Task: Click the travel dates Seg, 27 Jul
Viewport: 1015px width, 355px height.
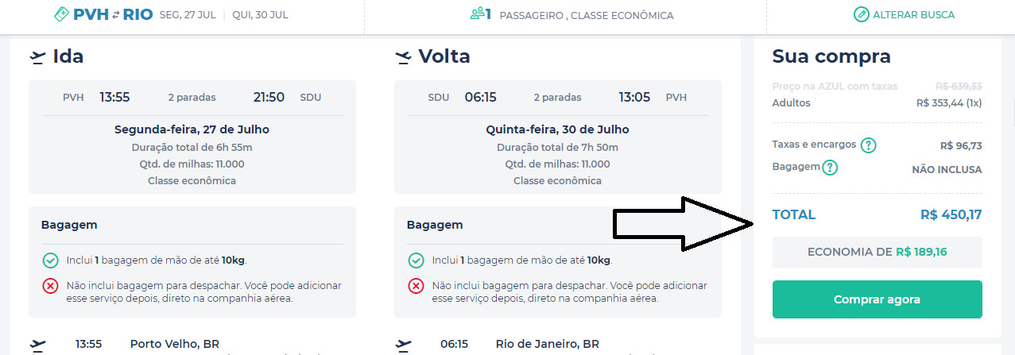Action: pos(188,15)
